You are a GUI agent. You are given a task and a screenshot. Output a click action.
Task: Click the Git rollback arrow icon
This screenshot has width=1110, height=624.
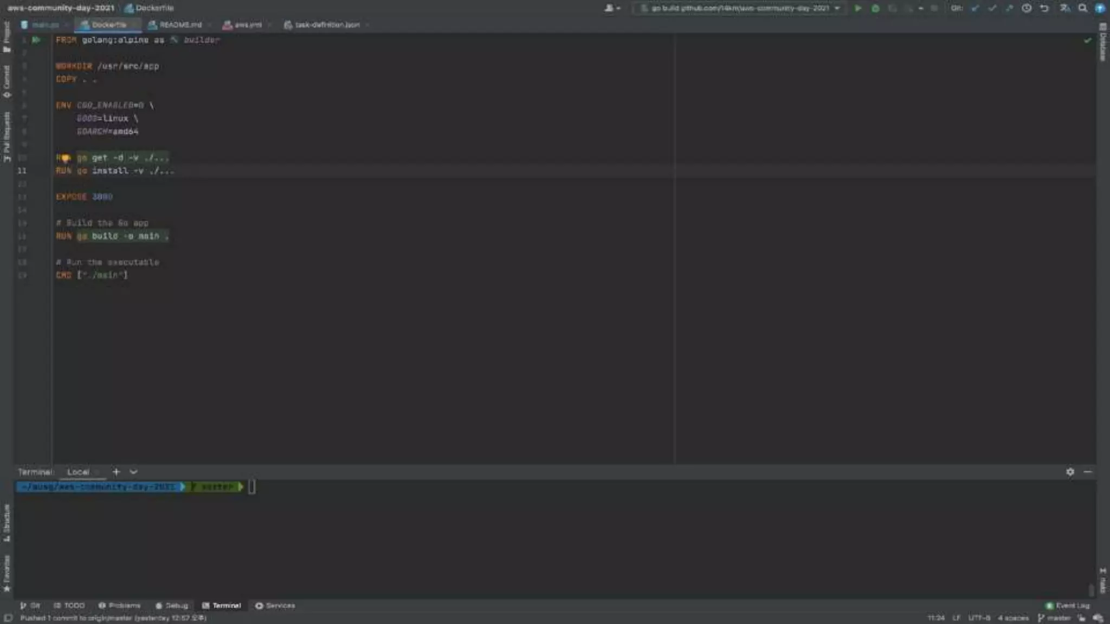[x=1044, y=8]
